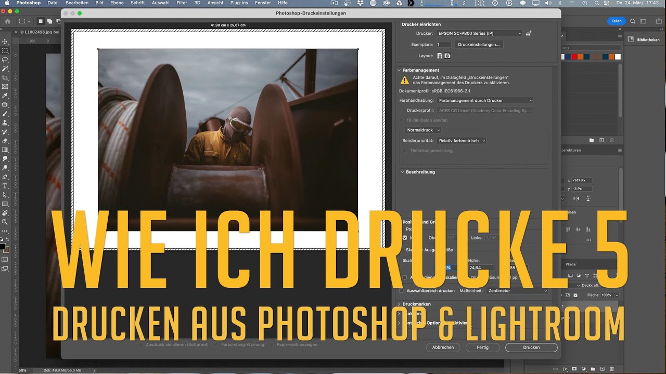
Task: Click the white swatch in Swatches panel
Action: point(618,57)
